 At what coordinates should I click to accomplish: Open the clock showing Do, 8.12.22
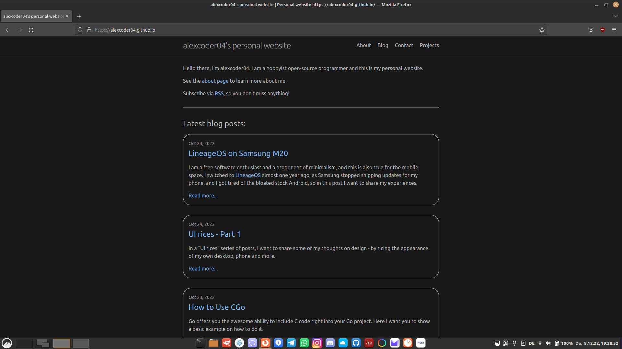[597, 343]
